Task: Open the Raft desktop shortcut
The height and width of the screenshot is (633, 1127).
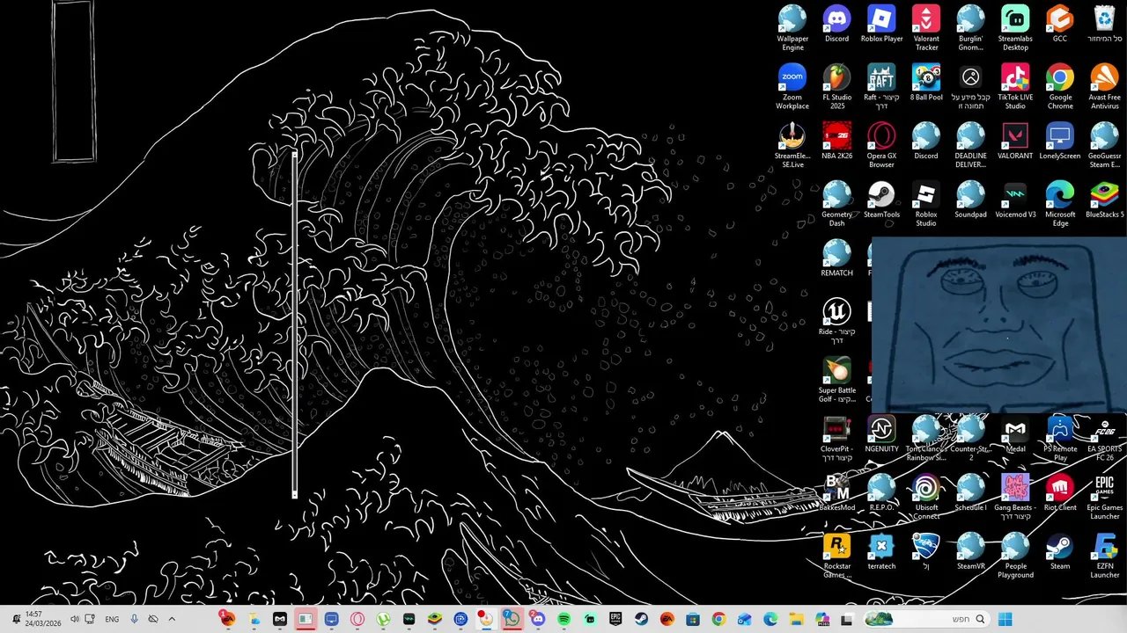Action: point(881,86)
